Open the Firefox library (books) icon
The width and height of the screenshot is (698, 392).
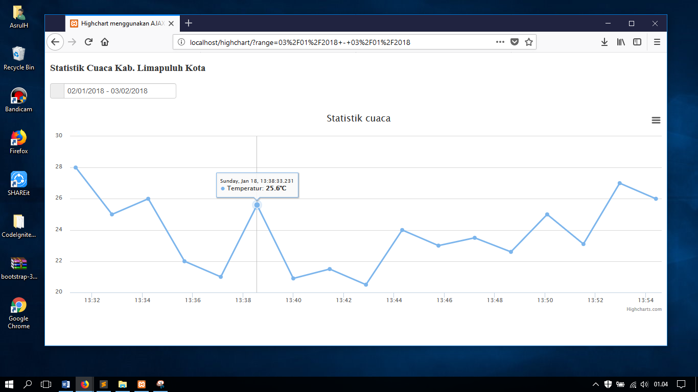point(621,42)
